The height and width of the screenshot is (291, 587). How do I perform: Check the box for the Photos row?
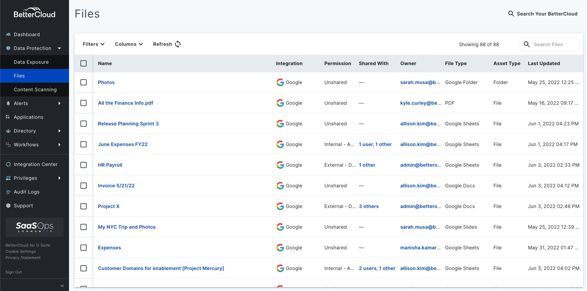pyautogui.click(x=84, y=82)
